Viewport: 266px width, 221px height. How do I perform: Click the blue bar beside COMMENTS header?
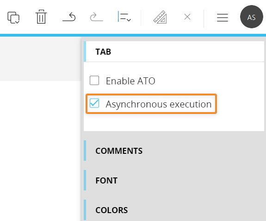click(85, 151)
